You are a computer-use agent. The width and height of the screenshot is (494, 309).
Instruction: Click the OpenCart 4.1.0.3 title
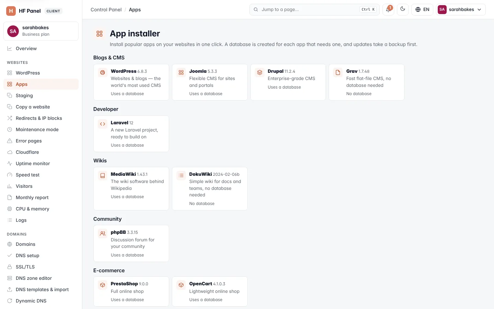tap(207, 284)
